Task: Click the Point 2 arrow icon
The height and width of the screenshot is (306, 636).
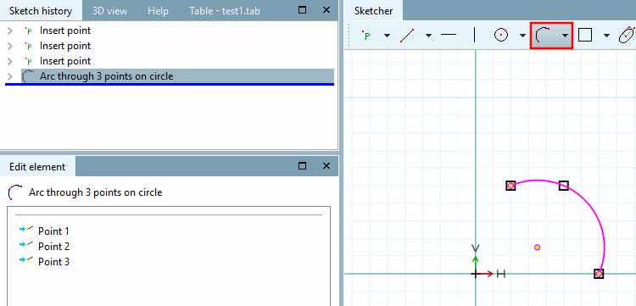Action: pos(26,244)
